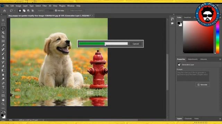
Task: Collapse the left toolbar panel arrows
Action: click(x=1, y=14)
